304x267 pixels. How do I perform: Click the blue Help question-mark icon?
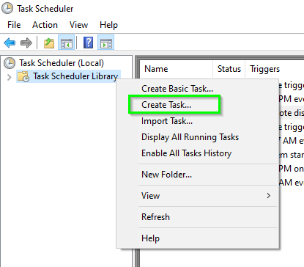click(x=88, y=43)
